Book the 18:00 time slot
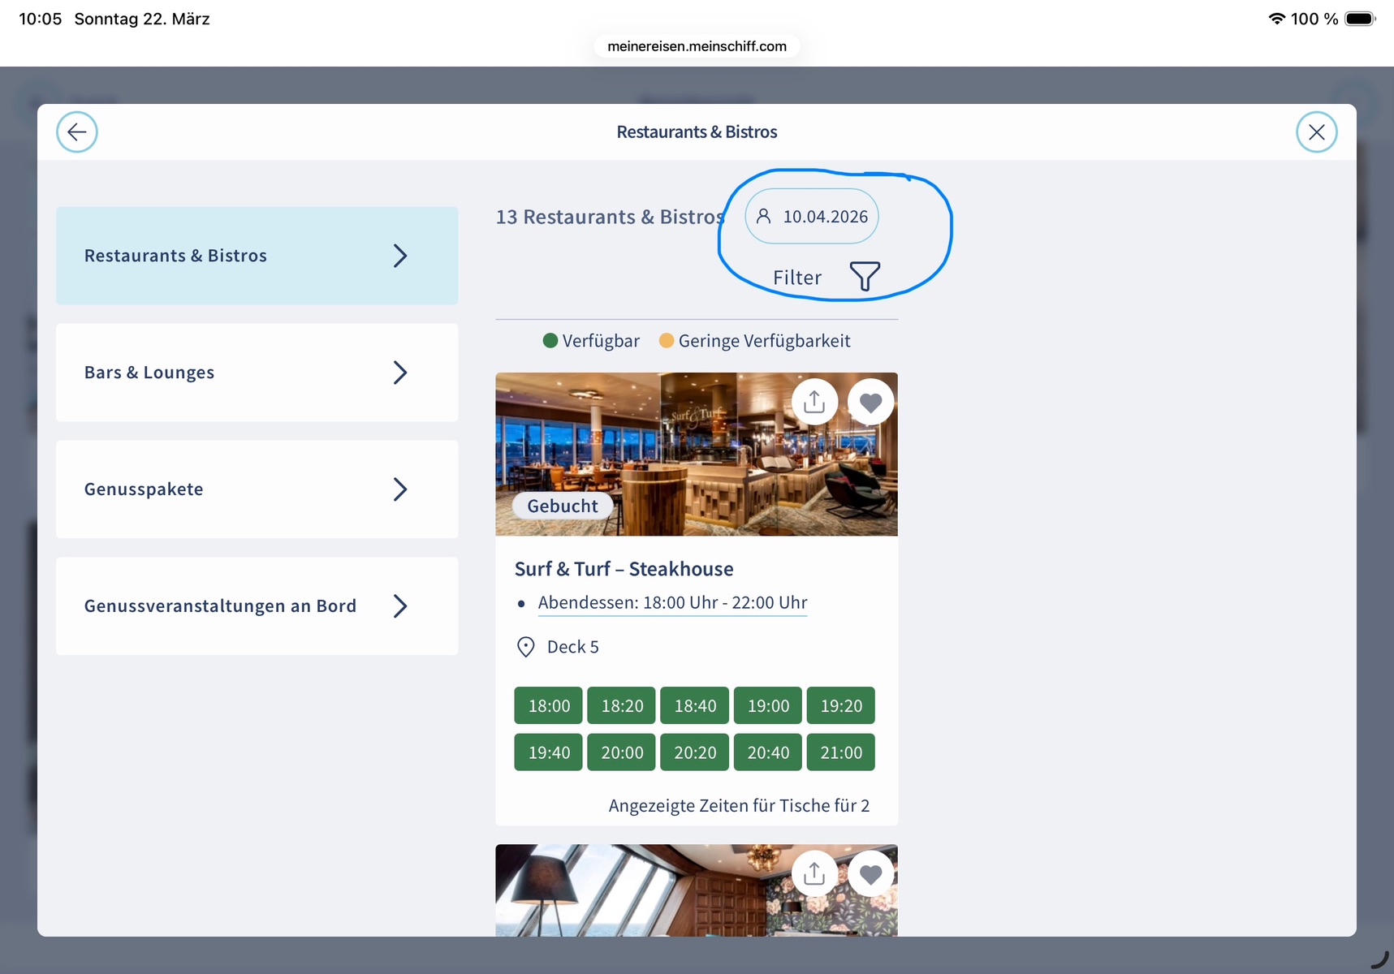The height and width of the screenshot is (974, 1394). (549, 706)
